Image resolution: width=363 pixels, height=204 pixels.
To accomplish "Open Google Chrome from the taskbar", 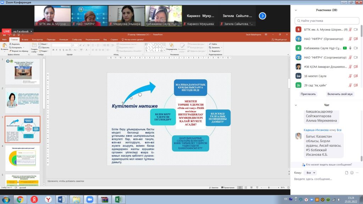I will [x=20, y=199].
